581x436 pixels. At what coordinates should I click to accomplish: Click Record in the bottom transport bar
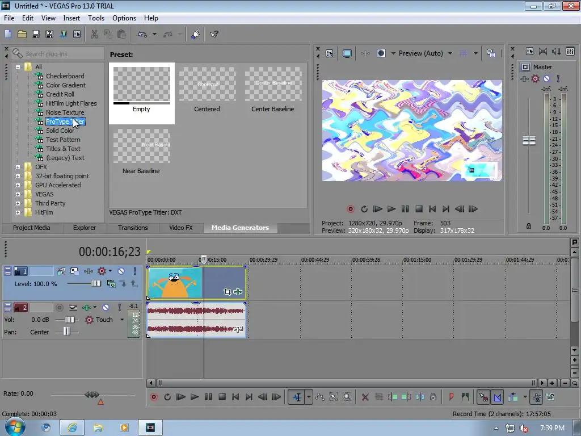[x=154, y=397]
